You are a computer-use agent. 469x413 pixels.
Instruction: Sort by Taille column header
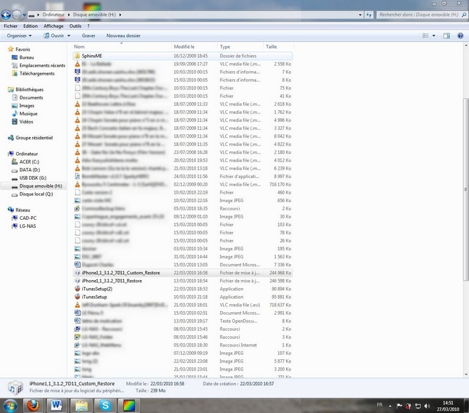tap(278, 47)
